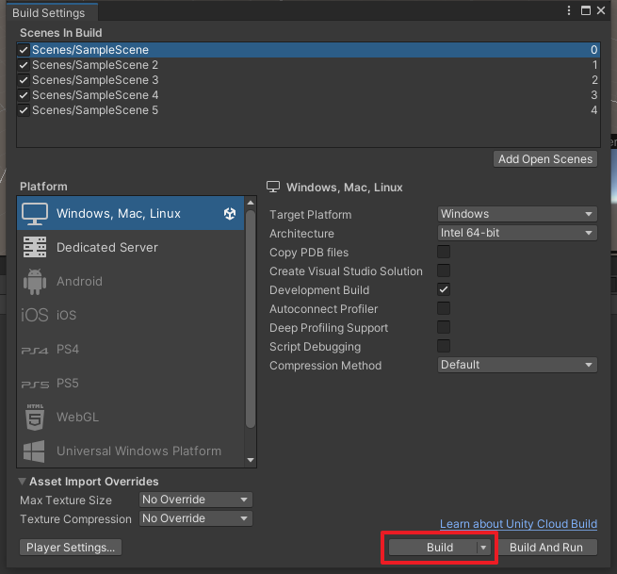Click the Android robot icon

click(35, 282)
